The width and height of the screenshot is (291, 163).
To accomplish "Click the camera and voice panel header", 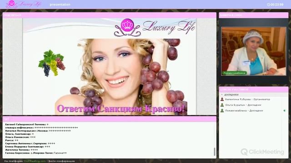I will (x=254, y=15).
